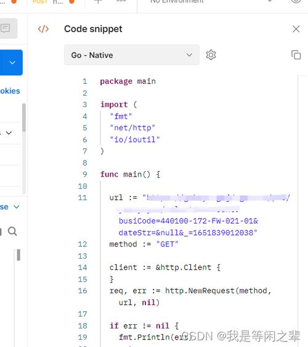Open the tab overflow ellipsis menu
Viewport: 308px width, 347px height.
click(x=121, y=1)
